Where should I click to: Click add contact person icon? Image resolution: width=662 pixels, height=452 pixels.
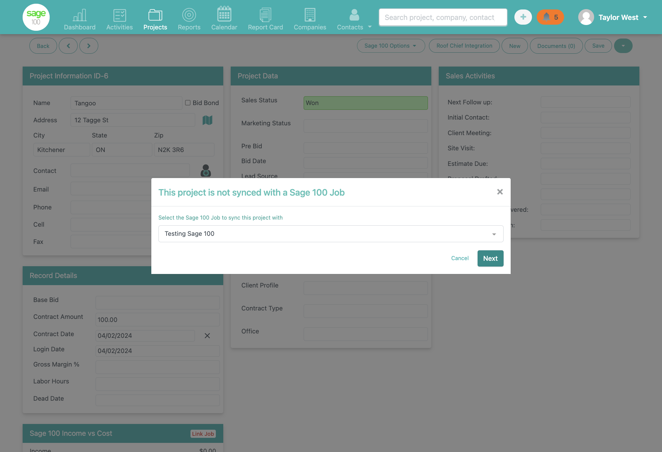pos(206,171)
